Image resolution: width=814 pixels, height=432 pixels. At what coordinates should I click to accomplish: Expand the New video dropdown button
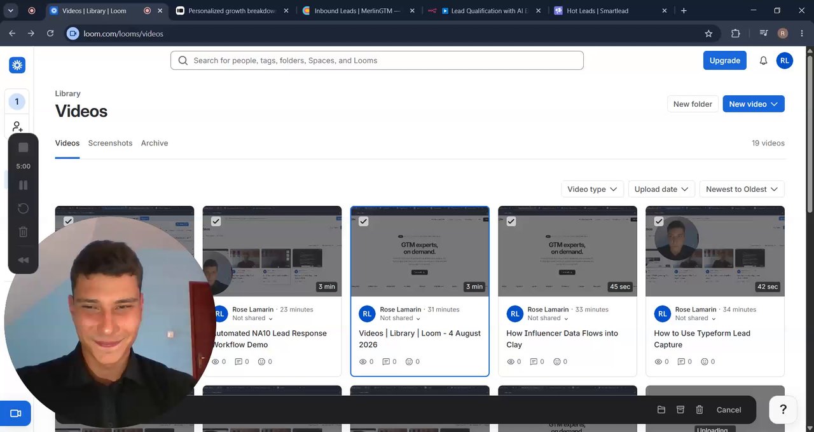click(754, 104)
